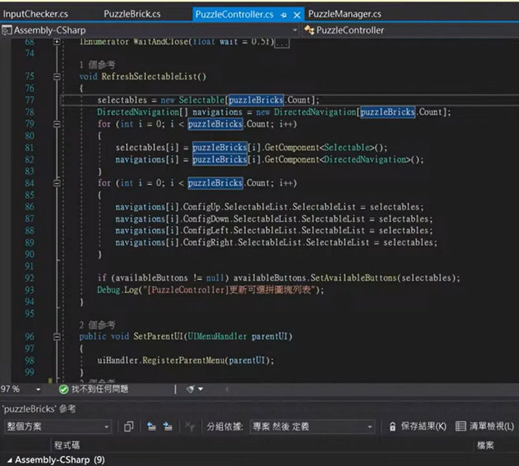Go to next reference location icon
519x466 pixels.
[168, 426]
